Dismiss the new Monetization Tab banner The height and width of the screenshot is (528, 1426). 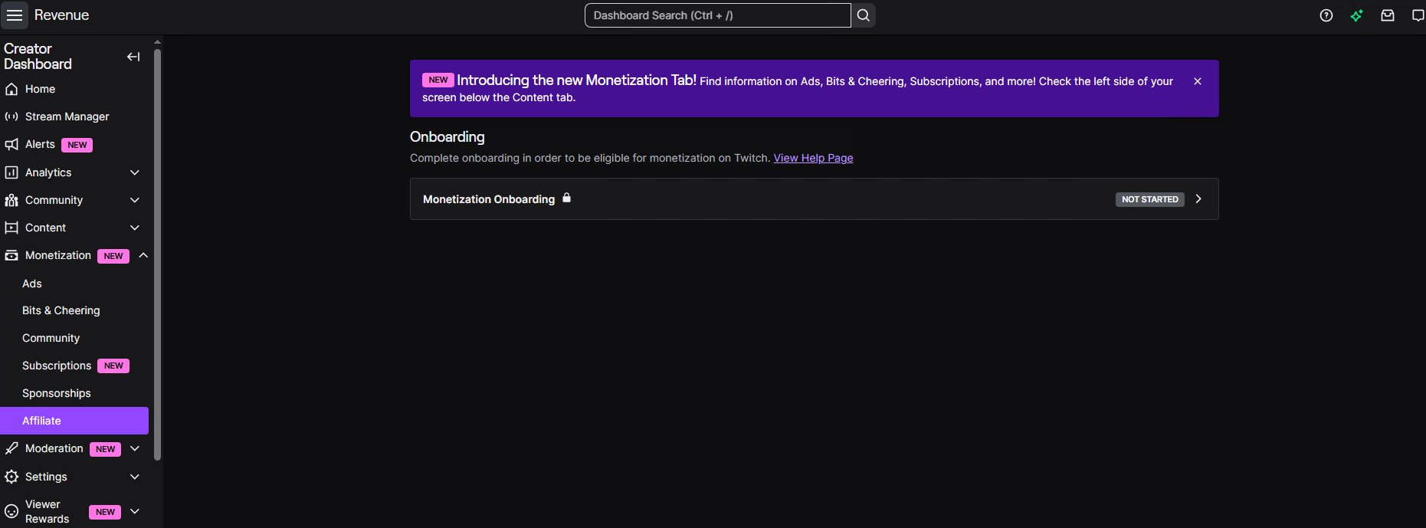coord(1198,80)
